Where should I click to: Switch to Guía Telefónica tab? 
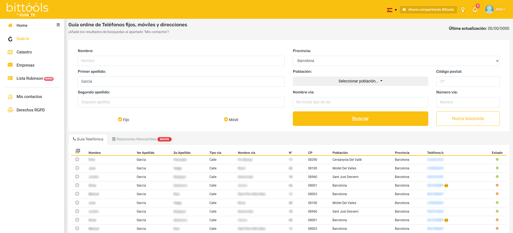(88, 139)
